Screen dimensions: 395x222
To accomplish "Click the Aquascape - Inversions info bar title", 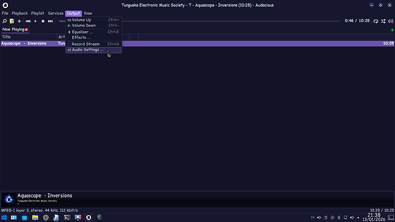I will pos(45,196).
